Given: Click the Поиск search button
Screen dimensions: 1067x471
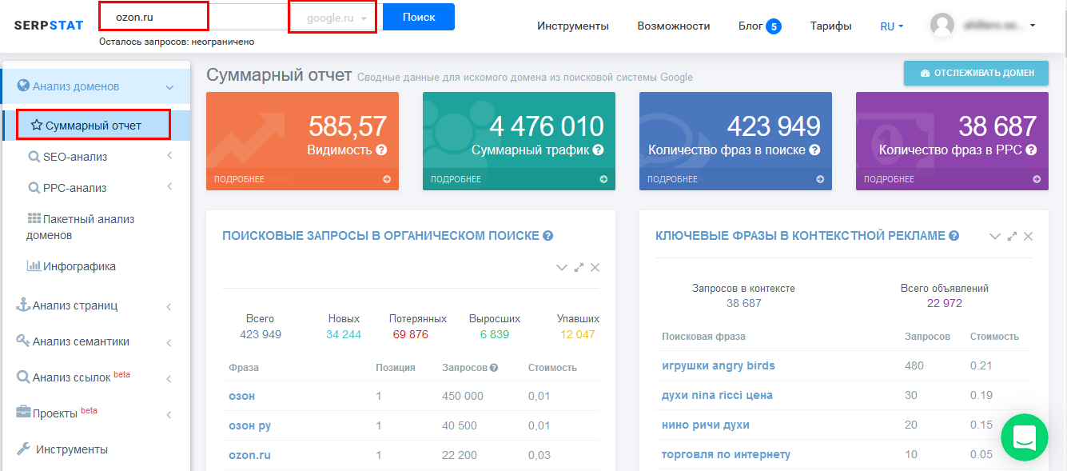Looking at the screenshot, I should tap(418, 17).
